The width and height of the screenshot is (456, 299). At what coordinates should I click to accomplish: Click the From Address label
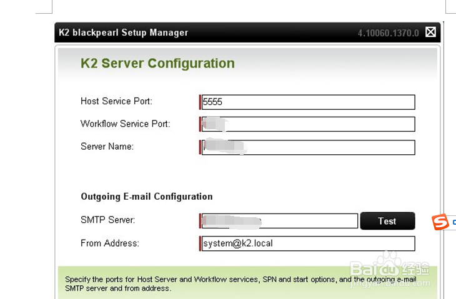point(109,243)
